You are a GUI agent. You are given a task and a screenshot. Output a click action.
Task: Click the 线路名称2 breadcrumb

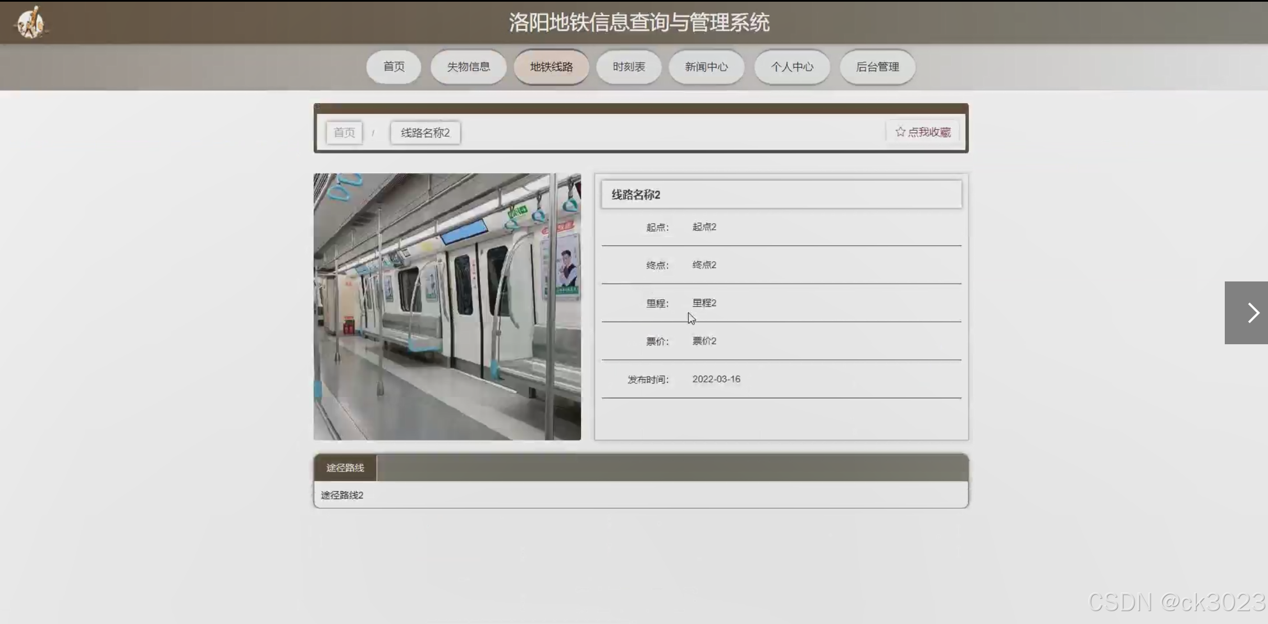[x=425, y=133]
